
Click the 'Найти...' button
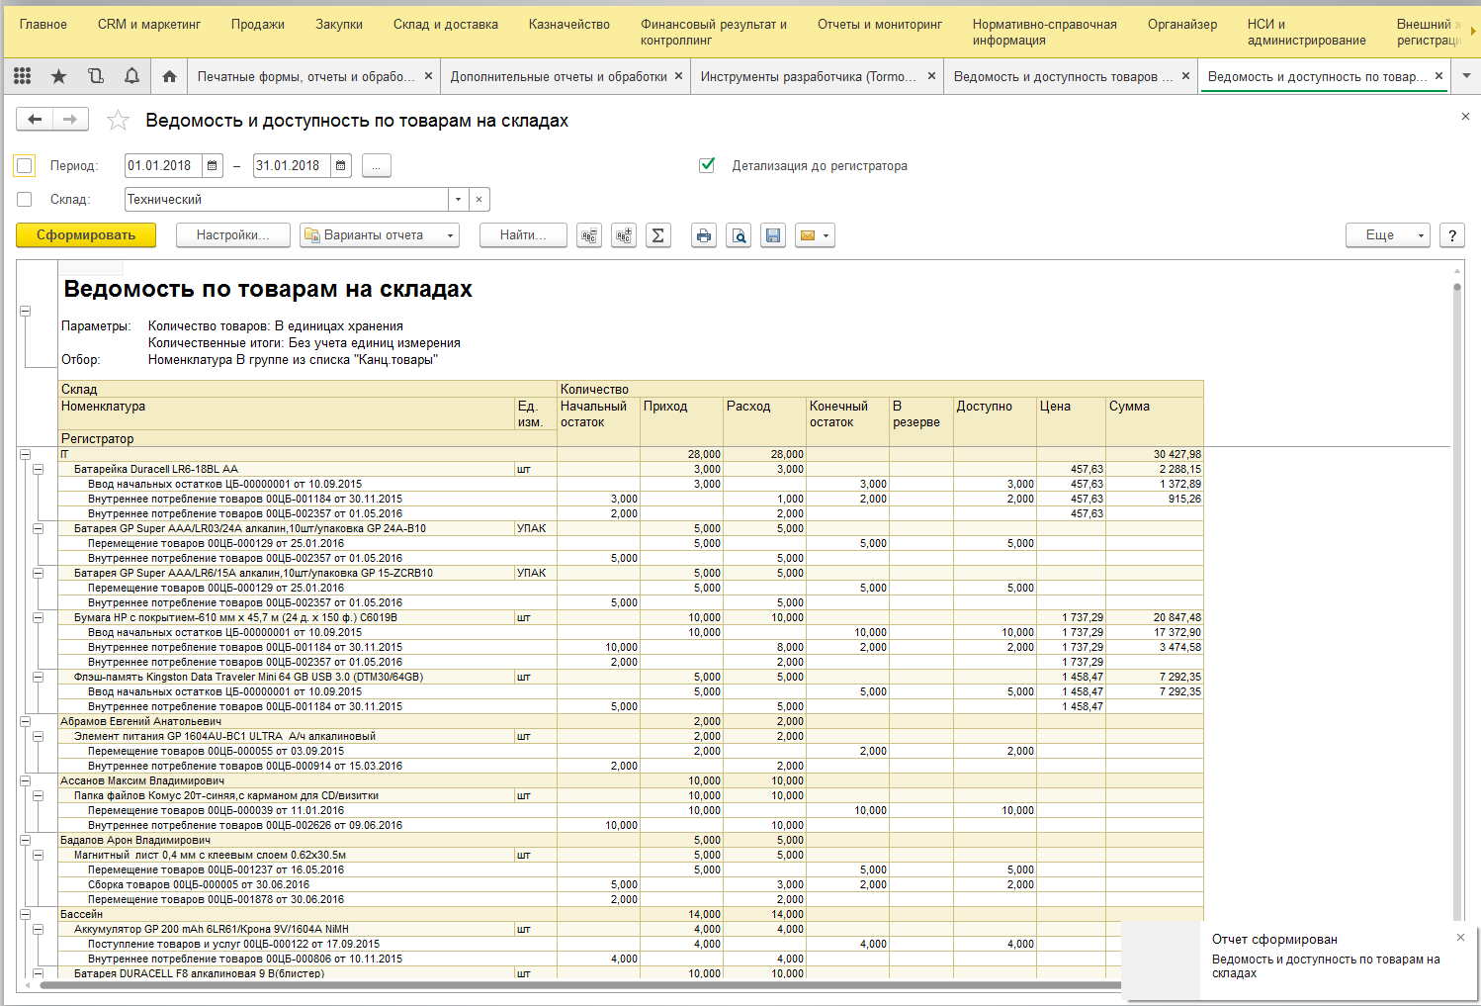coord(523,235)
